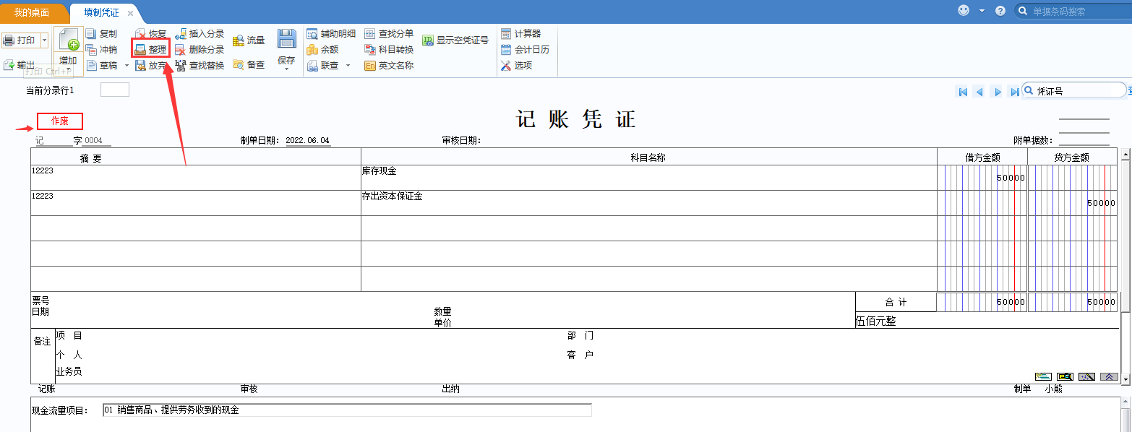
Task: Collapse the remarks panel with double chevron
Action: pyautogui.click(x=1109, y=376)
